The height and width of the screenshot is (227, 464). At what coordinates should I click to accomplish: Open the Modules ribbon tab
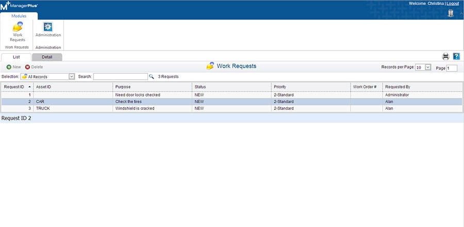pos(19,16)
